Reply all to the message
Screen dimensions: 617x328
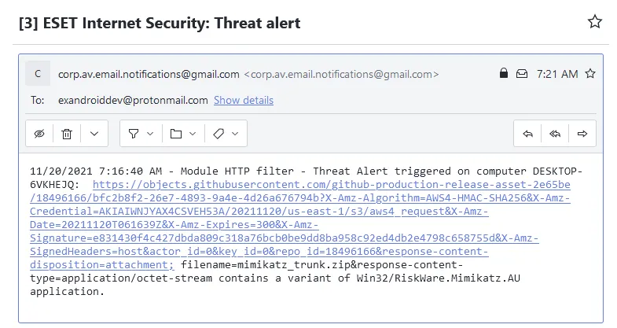(x=555, y=134)
